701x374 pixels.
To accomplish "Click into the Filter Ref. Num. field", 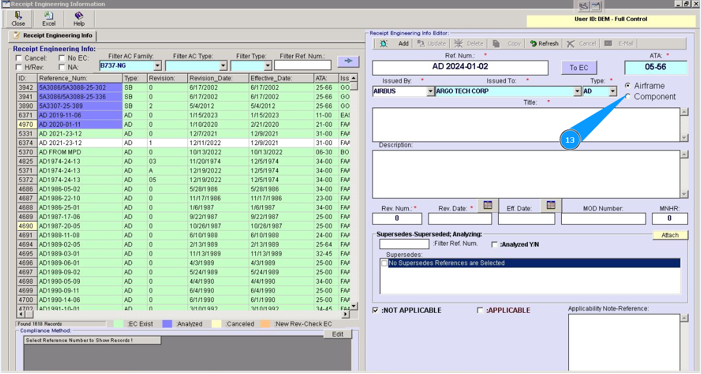I will pyautogui.click(x=302, y=65).
